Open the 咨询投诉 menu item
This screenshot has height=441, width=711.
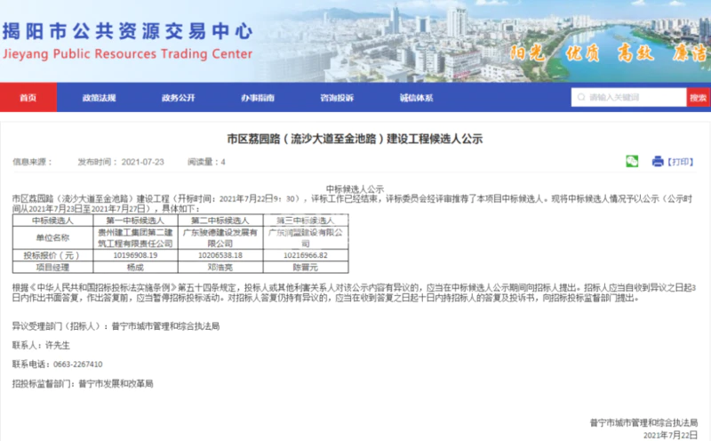(337, 97)
